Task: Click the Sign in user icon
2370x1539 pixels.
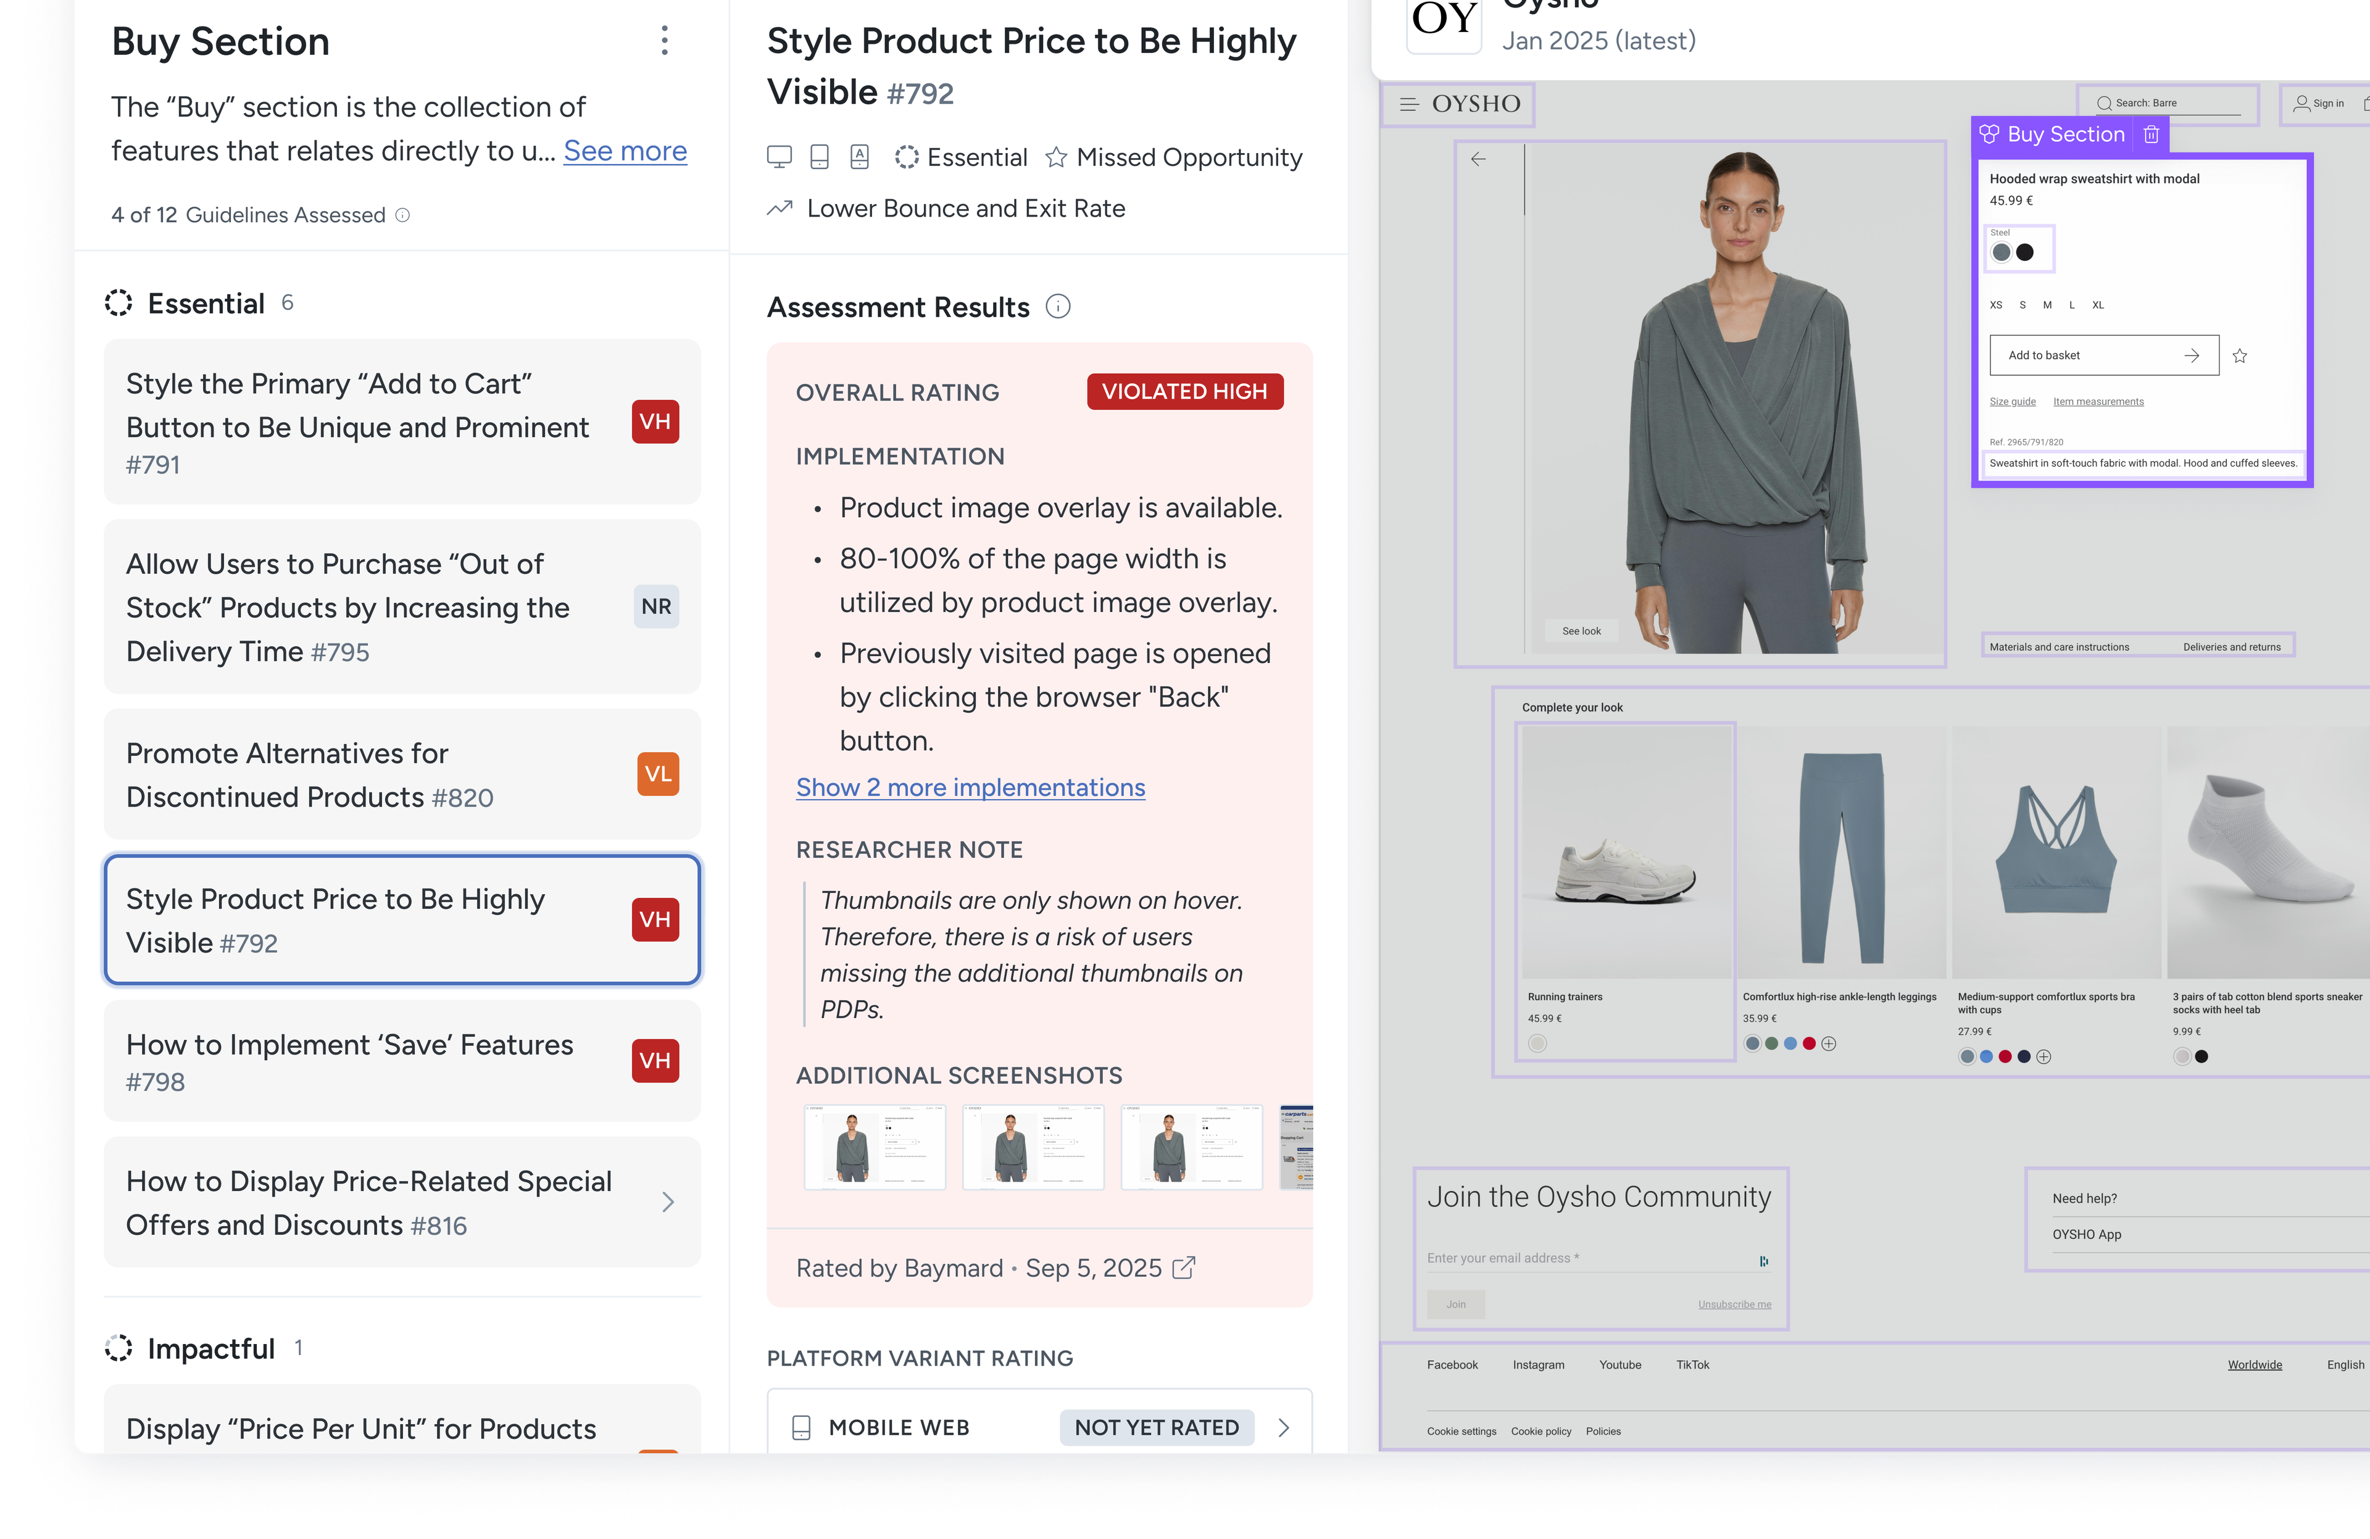Action: [2301, 104]
